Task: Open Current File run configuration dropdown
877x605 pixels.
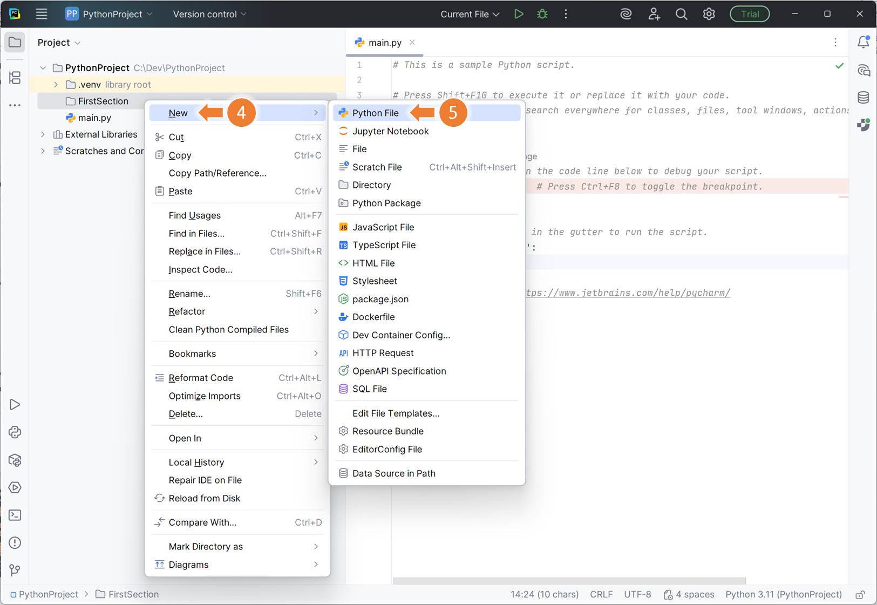Action: [x=470, y=14]
